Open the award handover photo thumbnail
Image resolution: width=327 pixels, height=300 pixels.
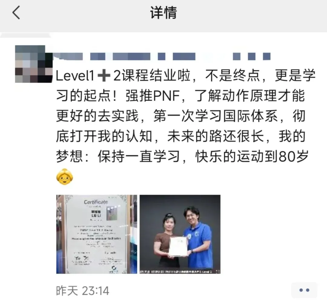coord(180,234)
